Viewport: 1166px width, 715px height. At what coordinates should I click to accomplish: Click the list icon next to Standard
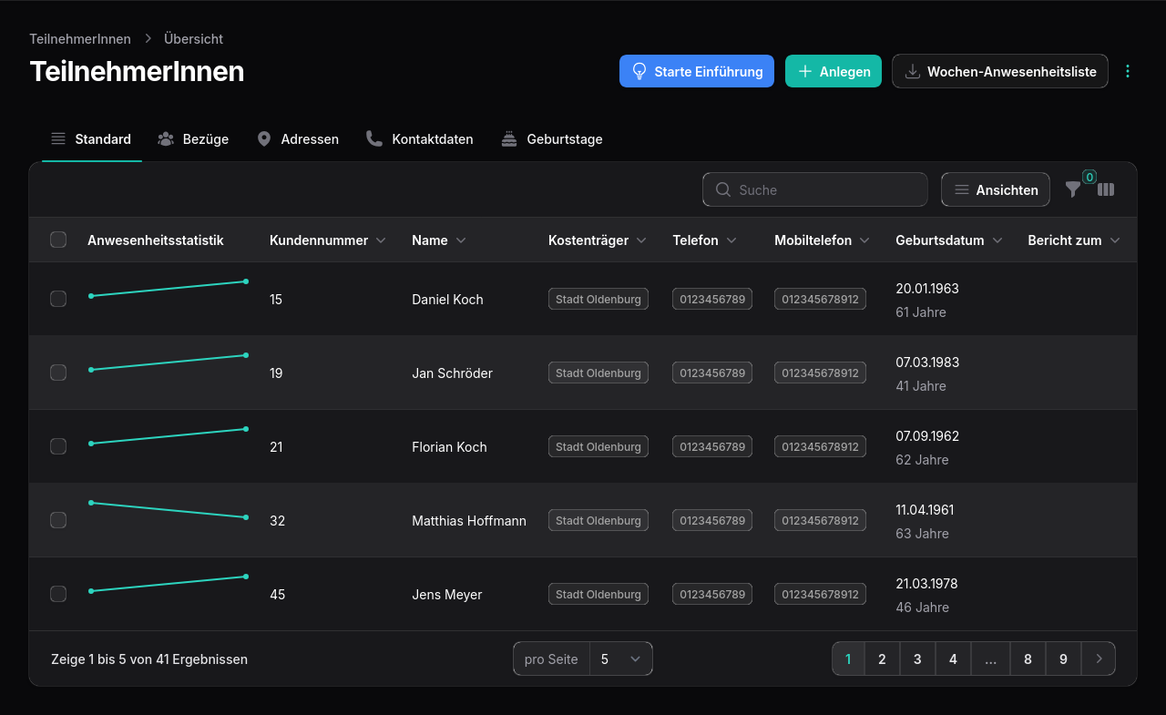tap(58, 138)
